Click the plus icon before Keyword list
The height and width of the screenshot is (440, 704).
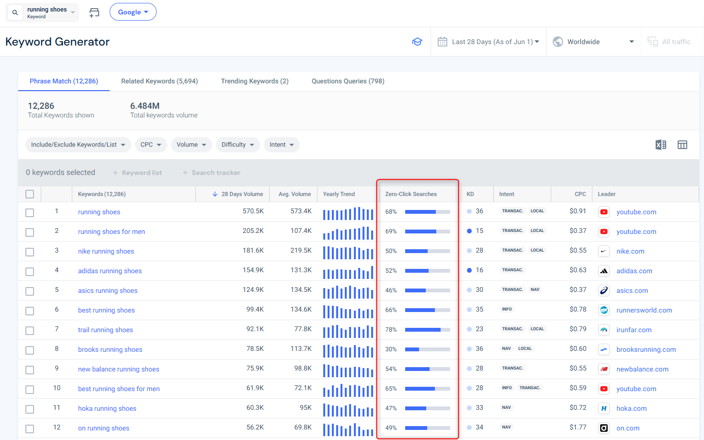click(x=115, y=173)
